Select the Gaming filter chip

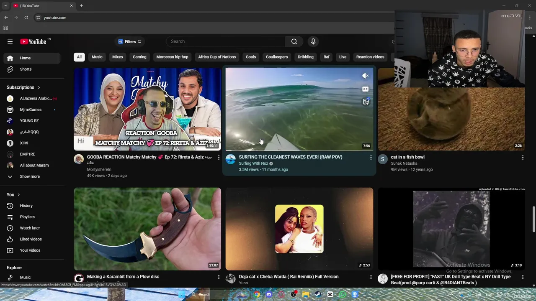tap(139, 57)
